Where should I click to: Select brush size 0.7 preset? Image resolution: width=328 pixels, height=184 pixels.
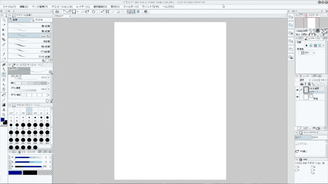pos(11,111)
